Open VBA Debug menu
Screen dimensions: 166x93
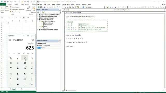(x=64, y=5)
